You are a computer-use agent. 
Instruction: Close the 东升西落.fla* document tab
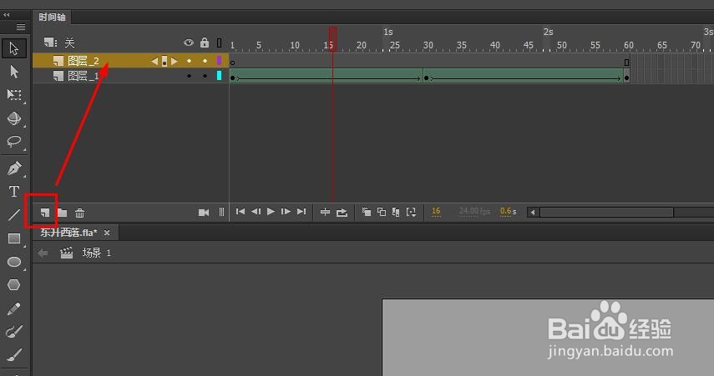(x=107, y=233)
